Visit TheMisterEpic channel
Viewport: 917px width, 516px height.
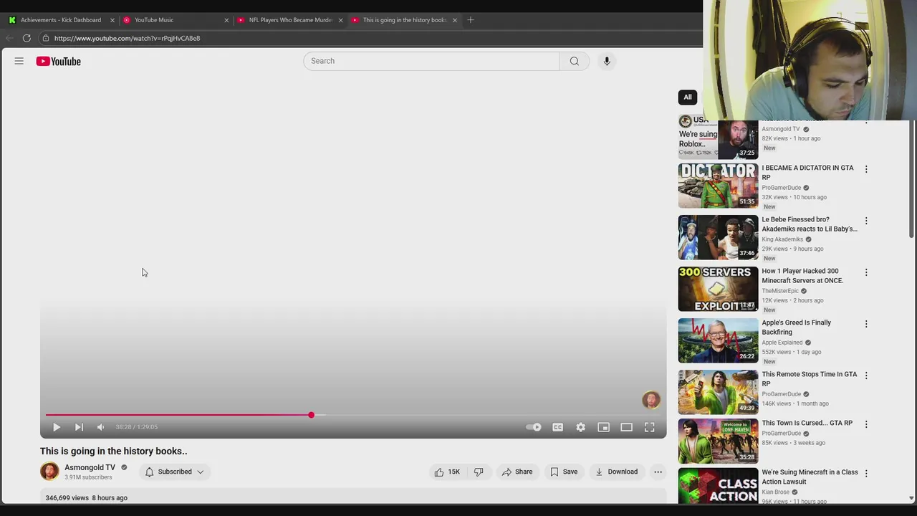pos(780,291)
